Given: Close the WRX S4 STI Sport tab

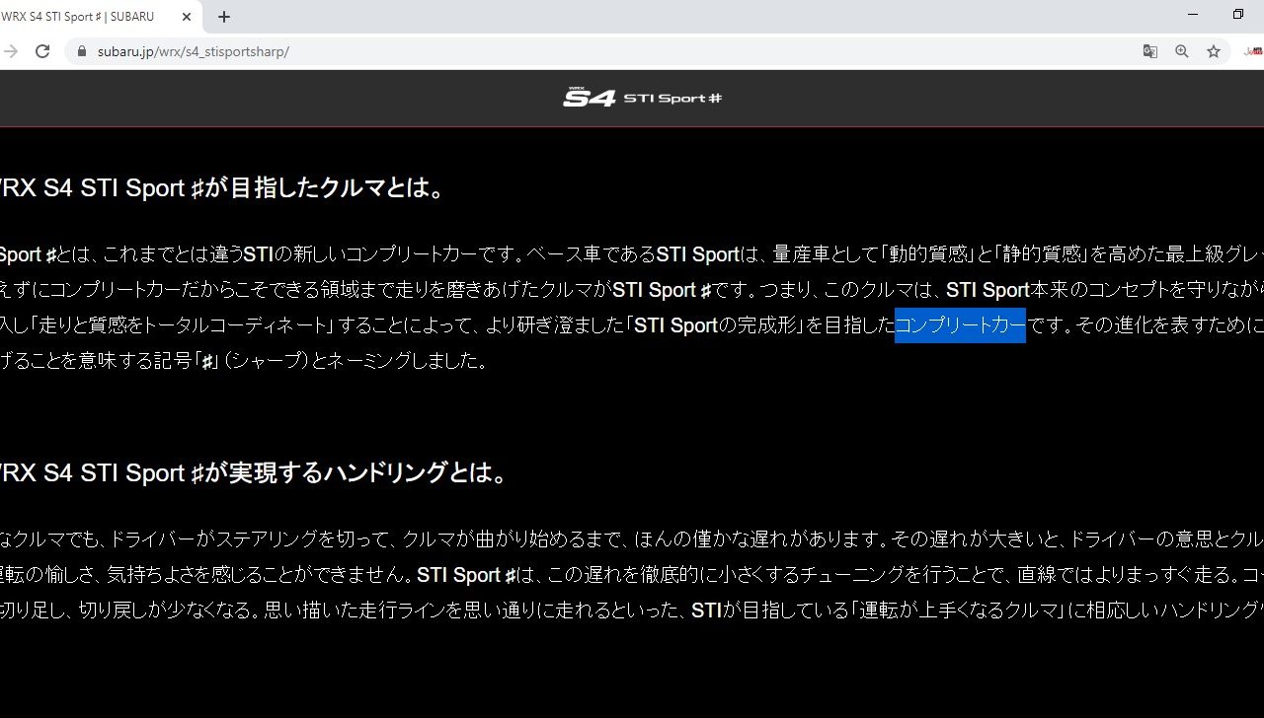Looking at the screenshot, I should pos(187,17).
